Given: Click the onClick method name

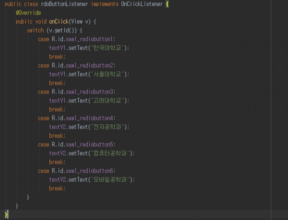Looking at the screenshot, I should tap(59, 22).
